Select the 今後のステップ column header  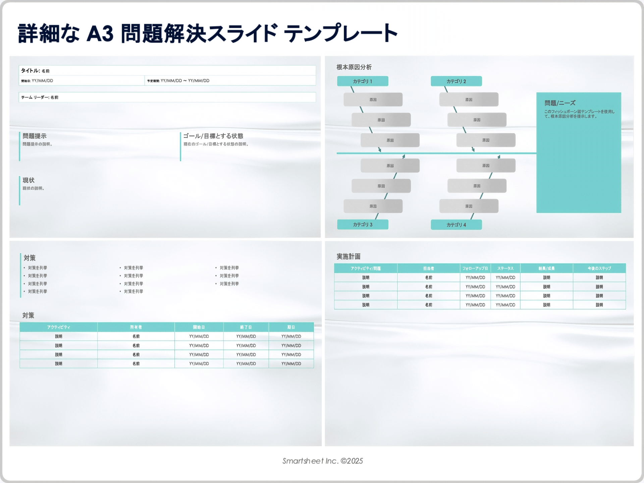[599, 268]
